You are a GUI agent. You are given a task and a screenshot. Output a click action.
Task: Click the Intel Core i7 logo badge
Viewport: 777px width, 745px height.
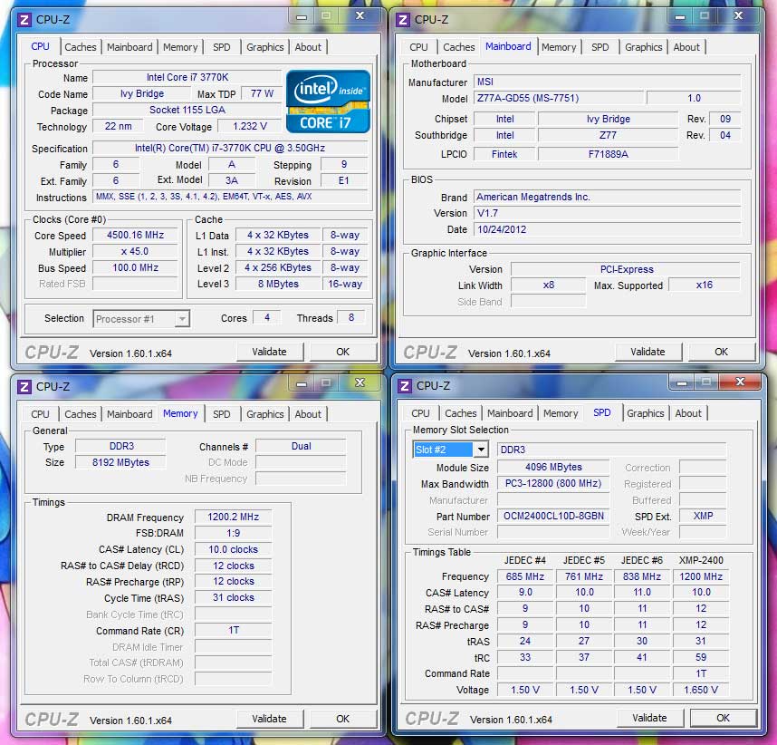pos(328,102)
